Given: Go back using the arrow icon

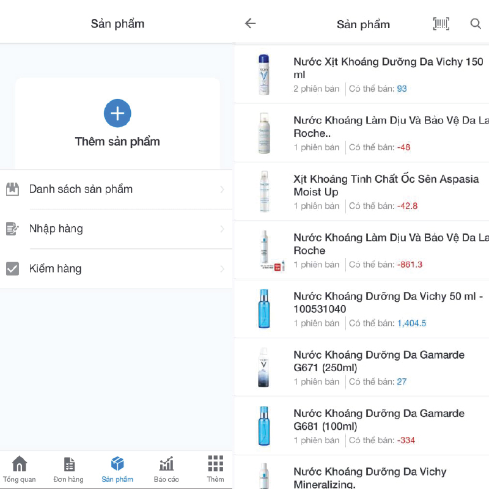Looking at the screenshot, I should [x=250, y=24].
